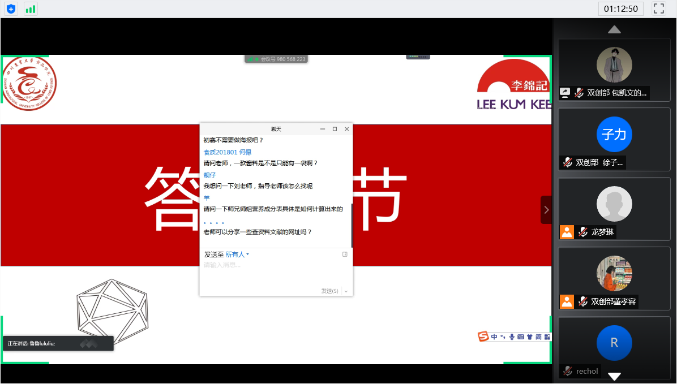Click the Sogou voice input microphone icon
The width and height of the screenshot is (677, 384).
[512, 336]
